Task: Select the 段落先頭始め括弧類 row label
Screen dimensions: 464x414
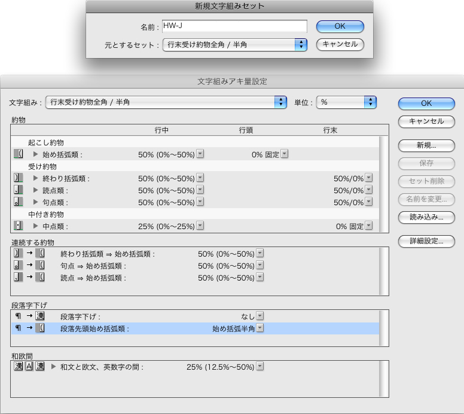Action: 94,328
